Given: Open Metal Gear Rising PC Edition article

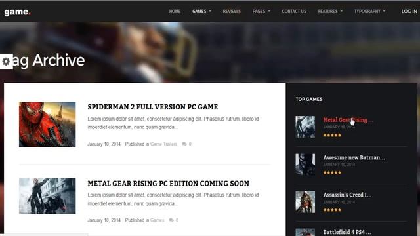Looking at the screenshot, I should pyautogui.click(x=168, y=184).
